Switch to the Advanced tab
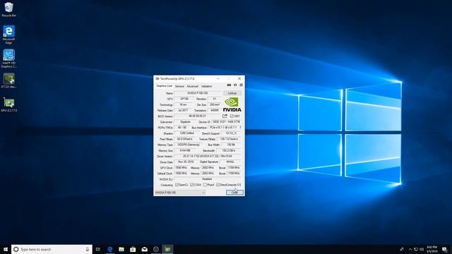Viewport: 452px width, 254px height. [x=192, y=86]
